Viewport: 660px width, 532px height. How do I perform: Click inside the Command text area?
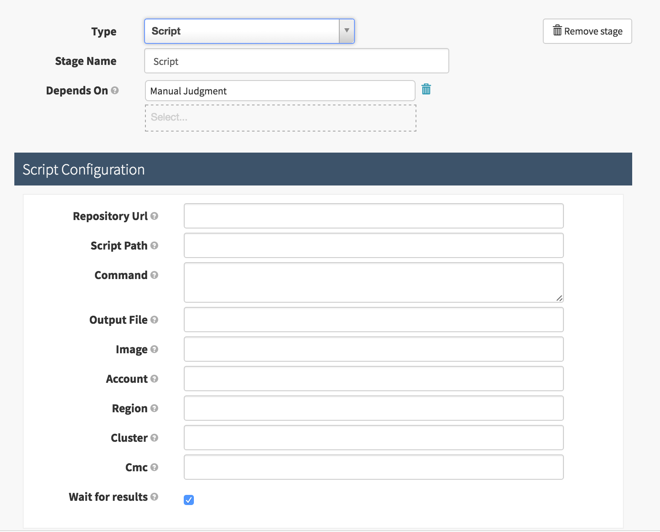coord(373,282)
